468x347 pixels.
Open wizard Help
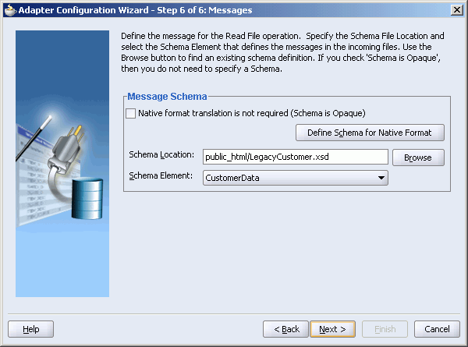[x=30, y=329]
